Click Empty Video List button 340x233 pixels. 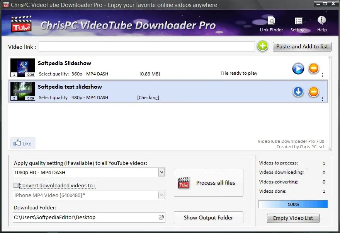[x=293, y=218]
